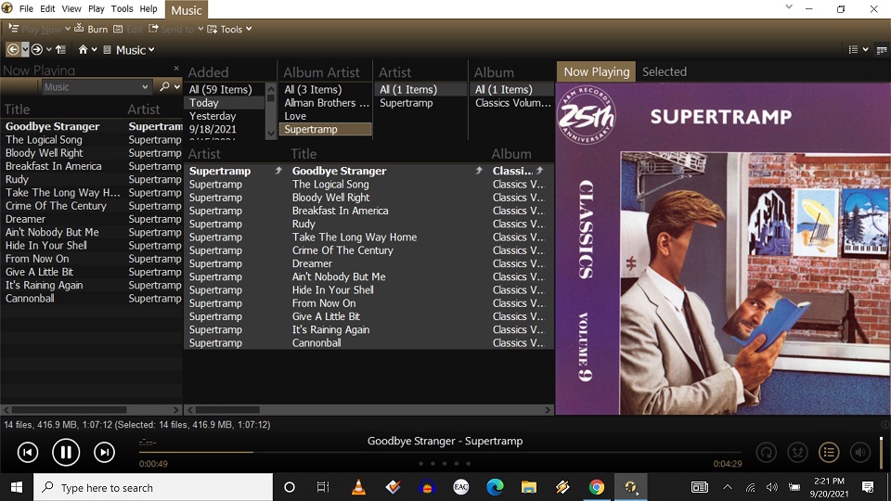This screenshot has height=501, width=891.
Task: Select Breakfast In America in main tracklist
Action: (368, 211)
